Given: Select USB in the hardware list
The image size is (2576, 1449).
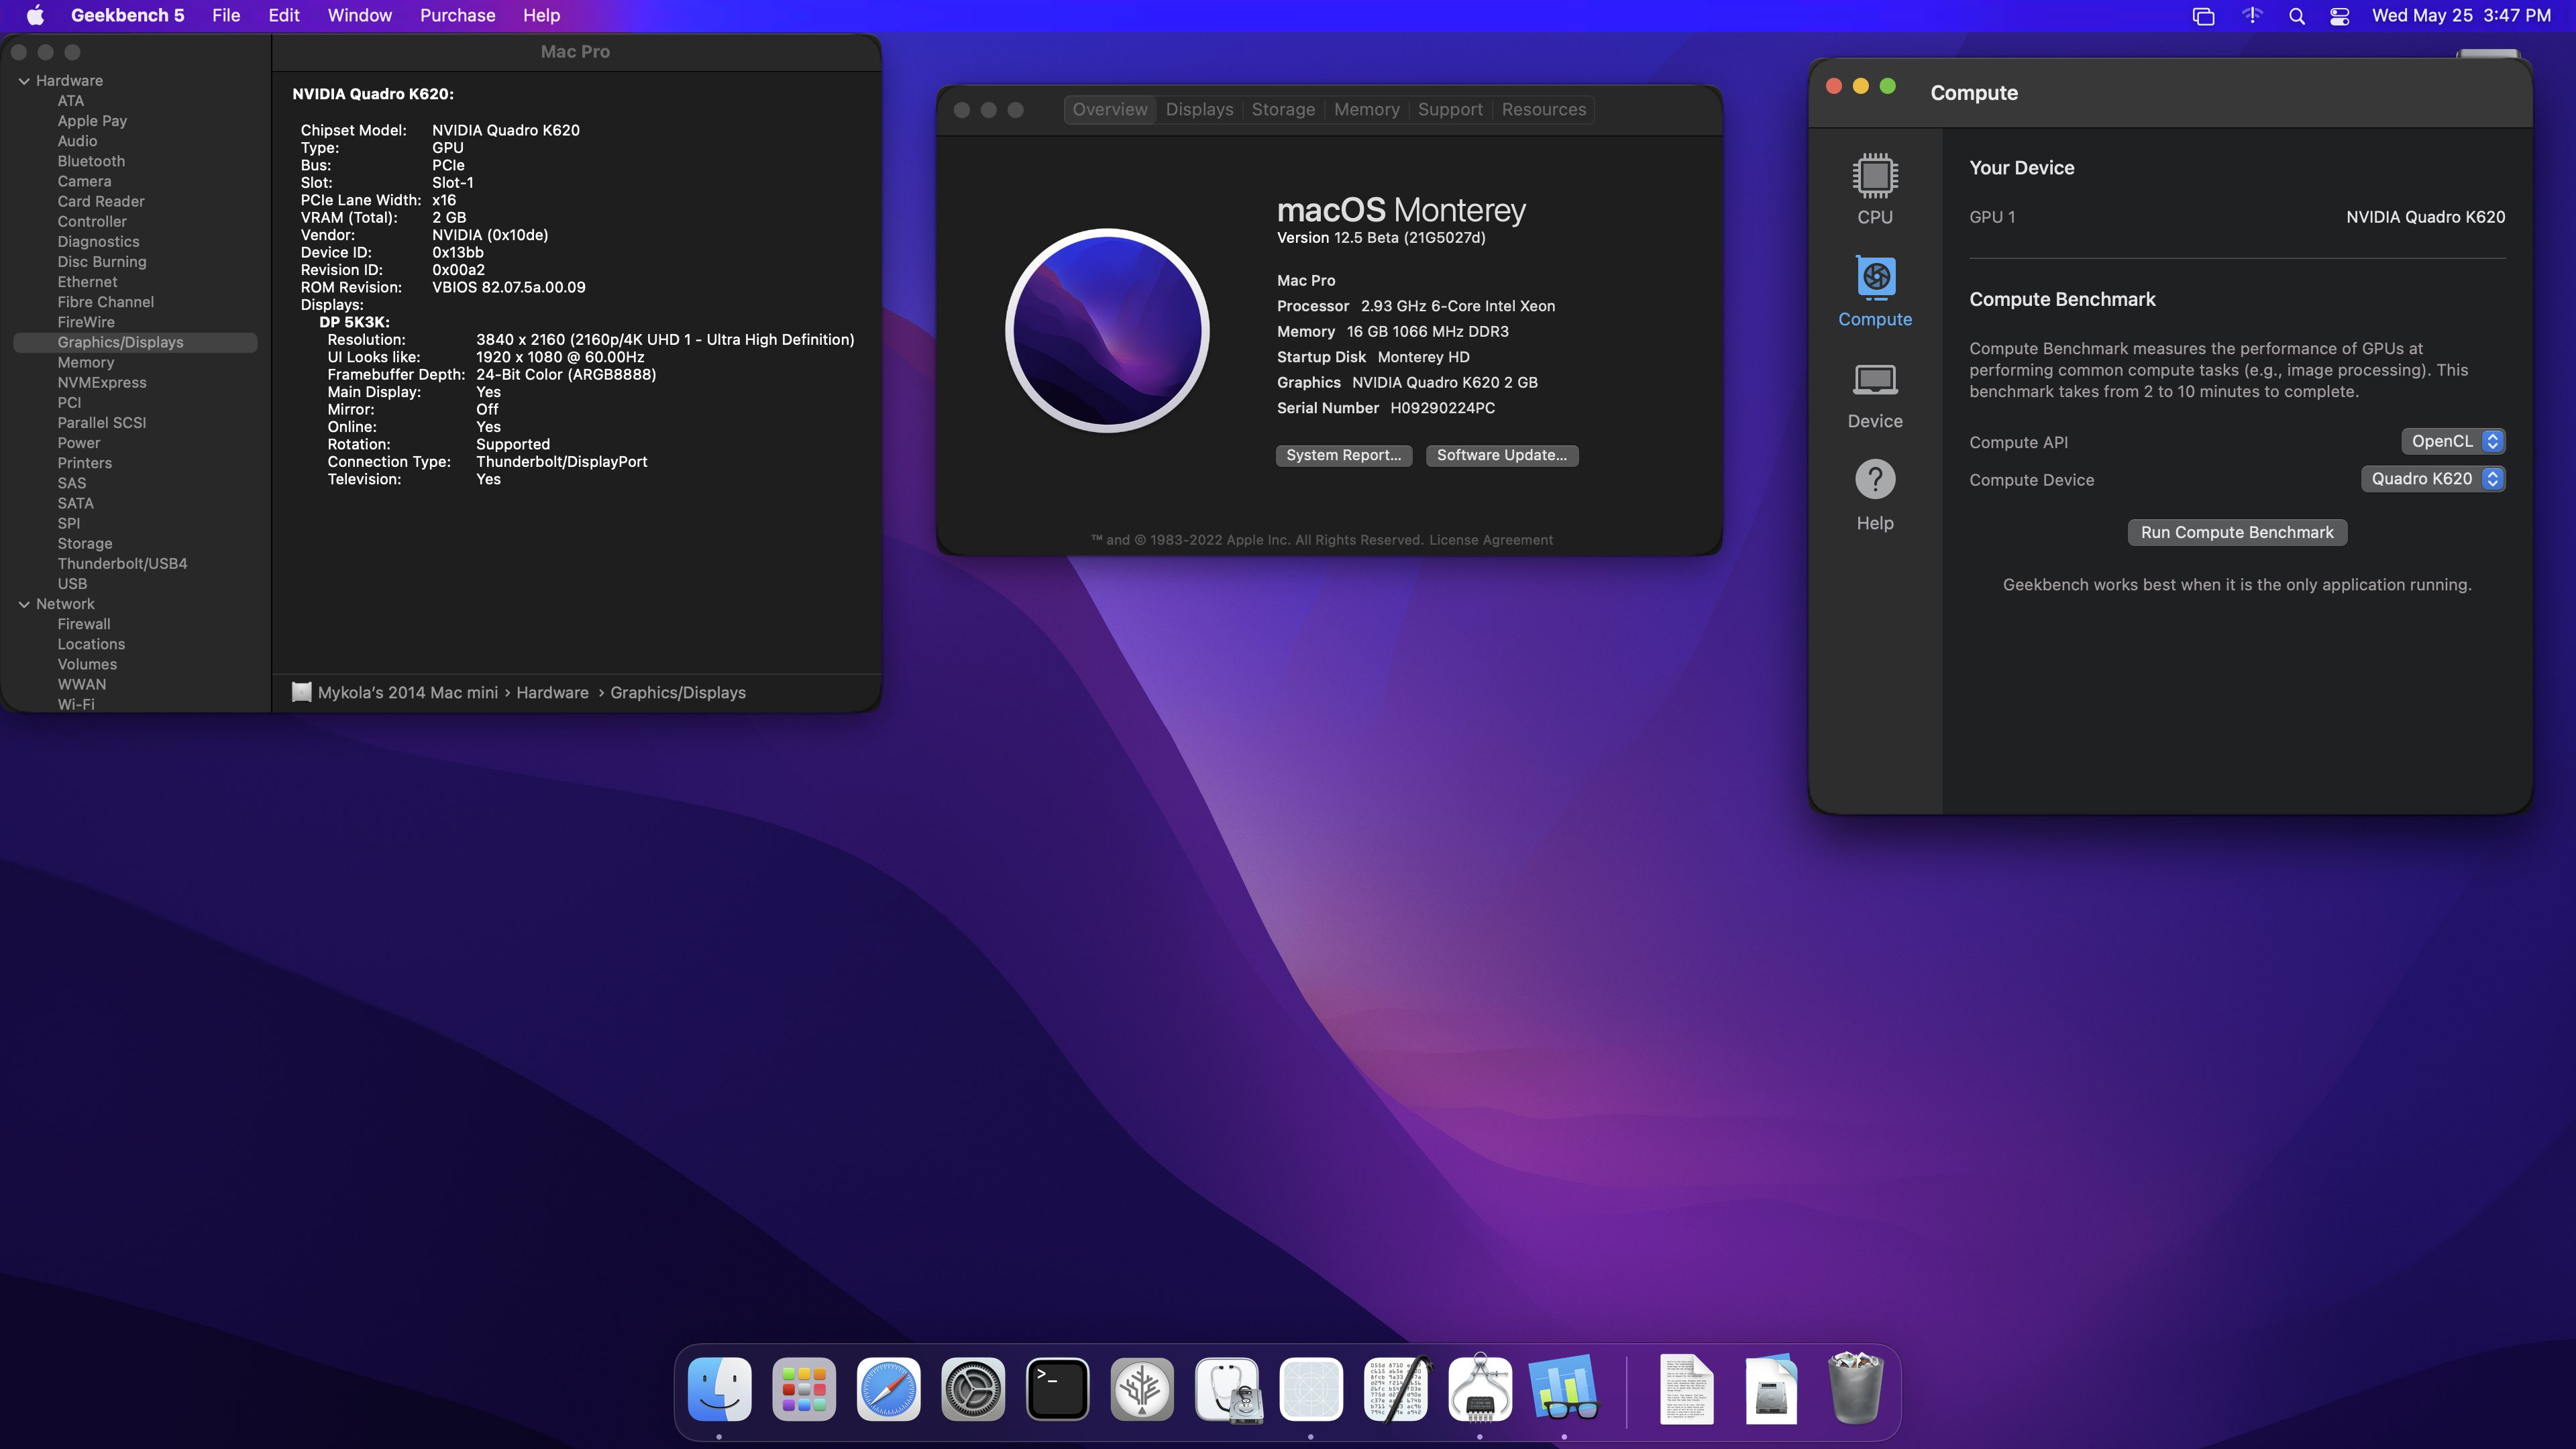Looking at the screenshot, I should click(72, 584).
